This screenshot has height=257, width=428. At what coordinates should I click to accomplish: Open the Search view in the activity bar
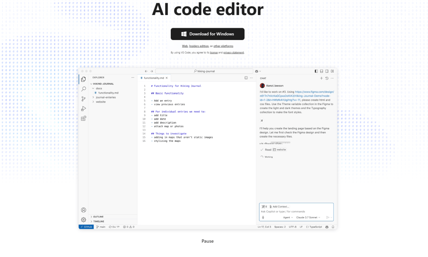(83, 89)
